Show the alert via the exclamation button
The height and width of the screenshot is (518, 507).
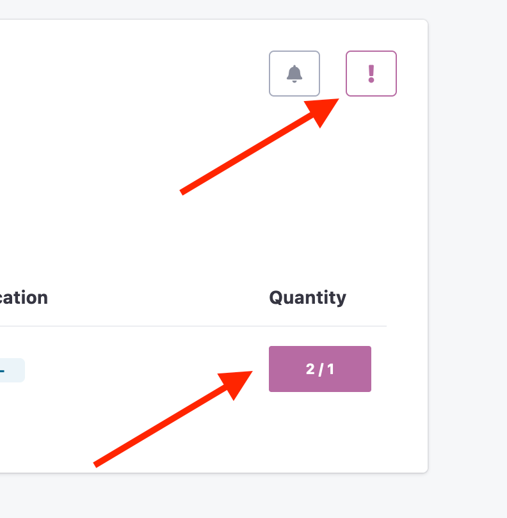click(371, 74)
